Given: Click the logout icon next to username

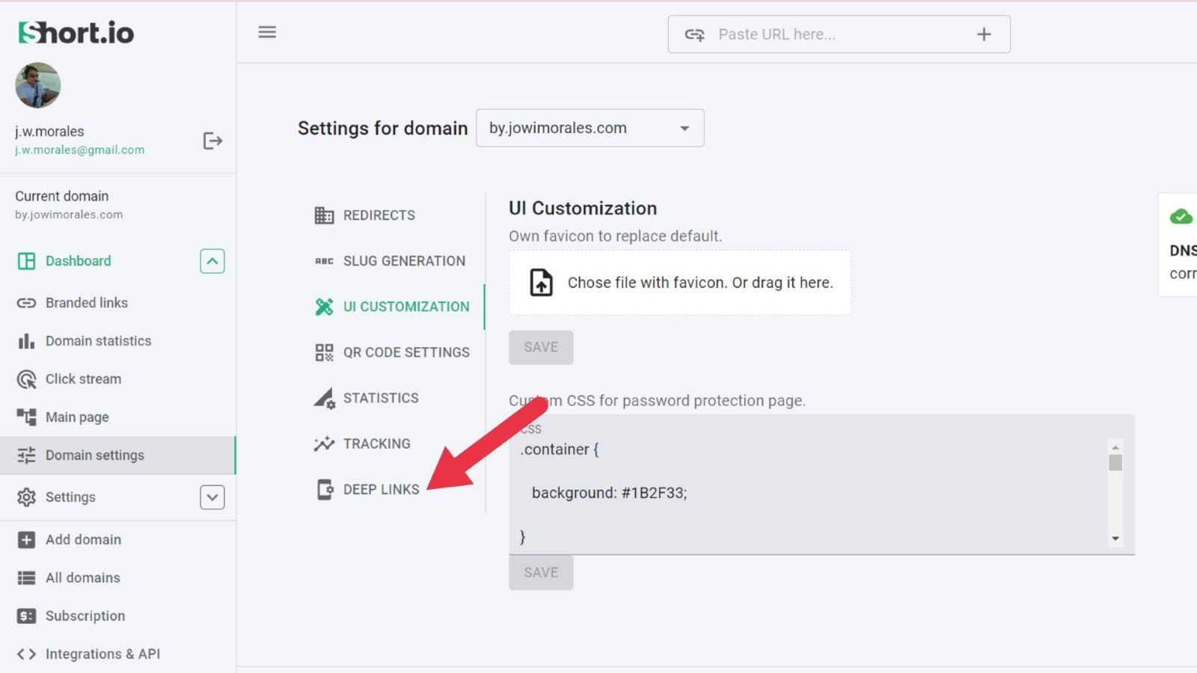Looking at the screenshot, I should tap(212, 141).
